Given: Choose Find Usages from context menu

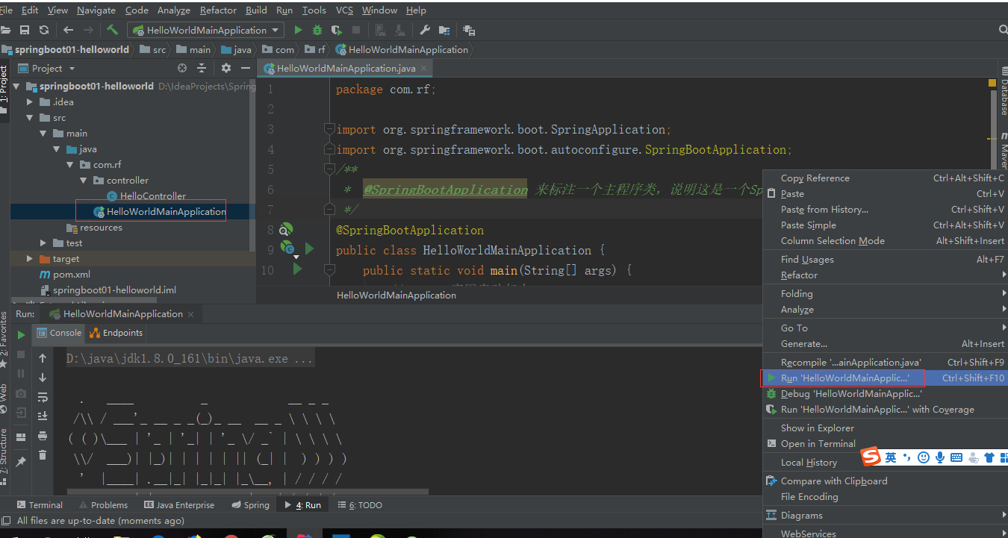Looking at the screenshot, I should (x=884, y=260).
